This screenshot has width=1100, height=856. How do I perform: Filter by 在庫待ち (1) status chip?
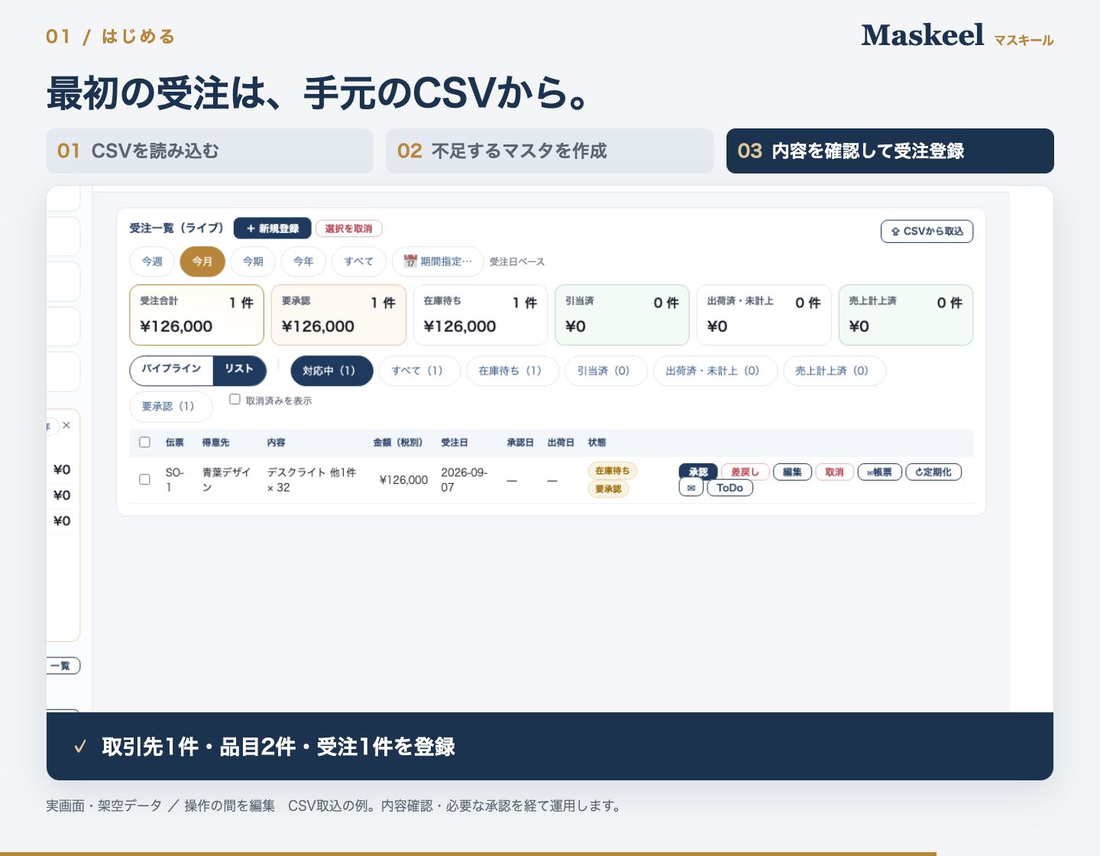point(513,371)
